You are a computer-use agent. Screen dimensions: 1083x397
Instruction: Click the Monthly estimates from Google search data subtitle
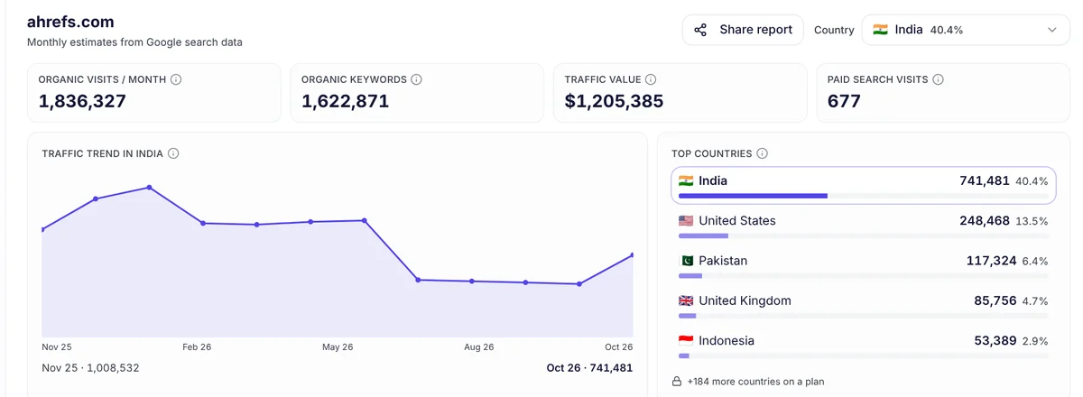coord(134,42)
